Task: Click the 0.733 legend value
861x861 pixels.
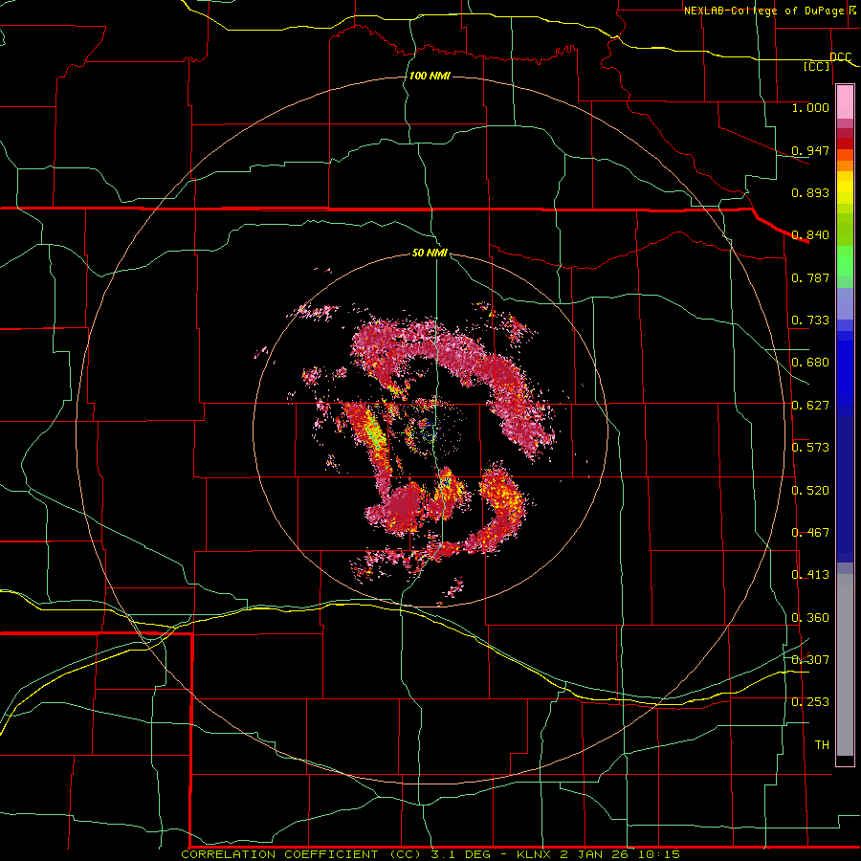Action: click(810, 320)
